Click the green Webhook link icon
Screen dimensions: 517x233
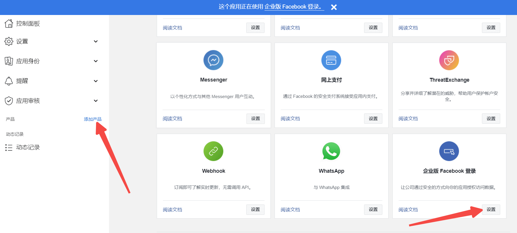[213, 151]
